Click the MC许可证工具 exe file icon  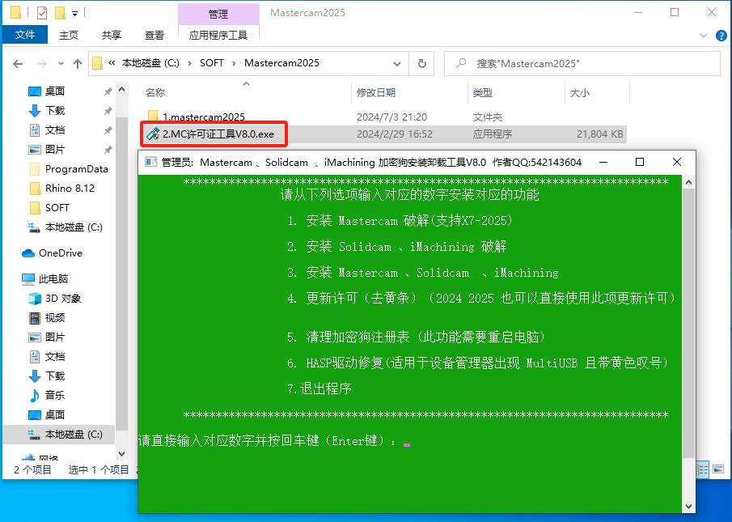pos(153,134)
